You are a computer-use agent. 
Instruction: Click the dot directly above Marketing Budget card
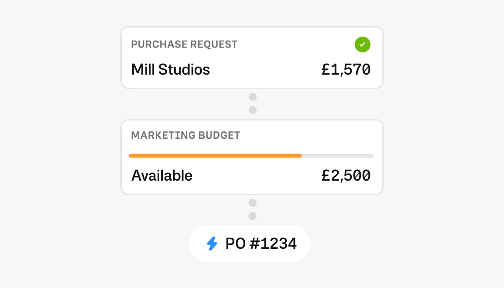(252, 110)
